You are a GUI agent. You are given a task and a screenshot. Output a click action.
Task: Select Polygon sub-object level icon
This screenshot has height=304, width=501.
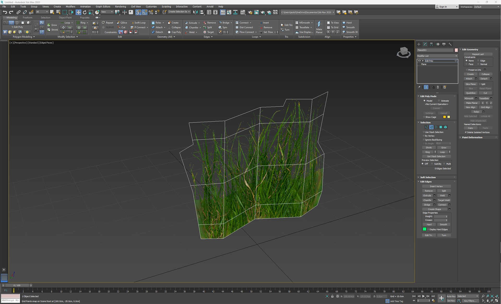(441, 127)
